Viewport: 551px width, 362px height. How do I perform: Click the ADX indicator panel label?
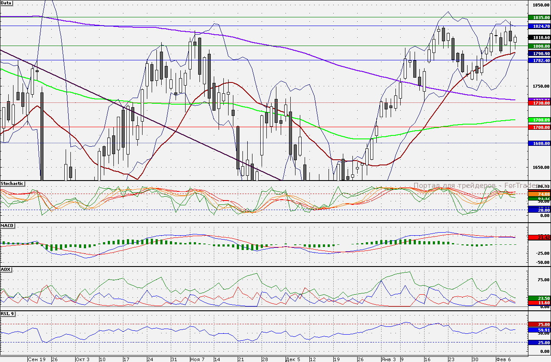pyautogui.click(x=6, y=270)
